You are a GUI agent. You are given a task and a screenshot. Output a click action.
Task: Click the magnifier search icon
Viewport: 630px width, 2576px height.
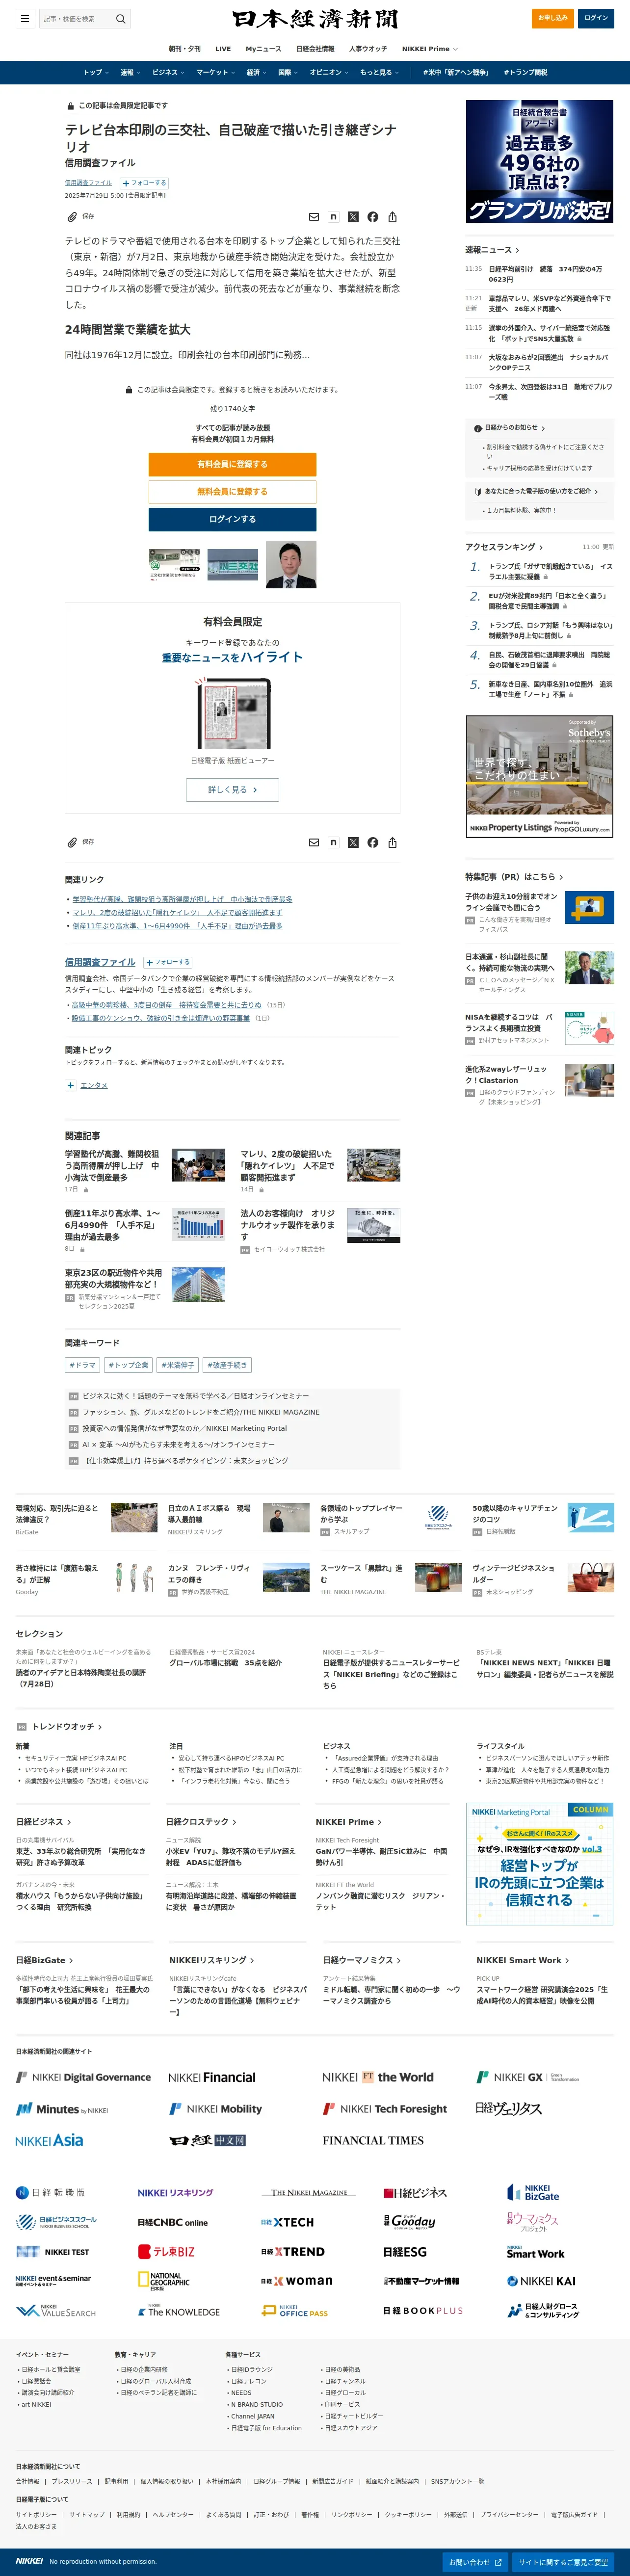120,18
